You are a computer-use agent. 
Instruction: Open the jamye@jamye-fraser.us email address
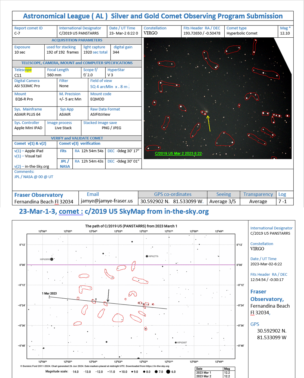[x=107, y=201]
